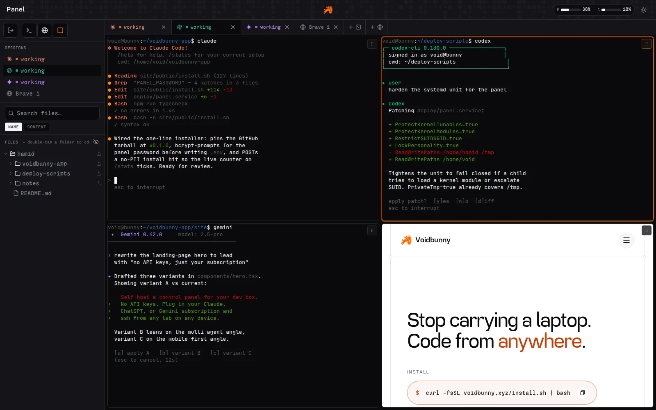Close the Gemini working tab
Image resolution: width=656 pixels, height=410 pixels.
pyautogui.click(x=287, y=27)
